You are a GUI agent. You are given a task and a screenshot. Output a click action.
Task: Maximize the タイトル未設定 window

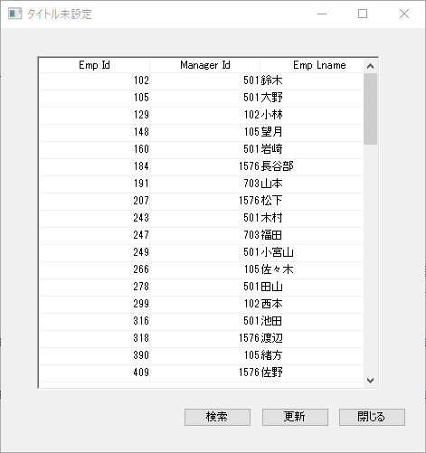[x=363, y=14]
